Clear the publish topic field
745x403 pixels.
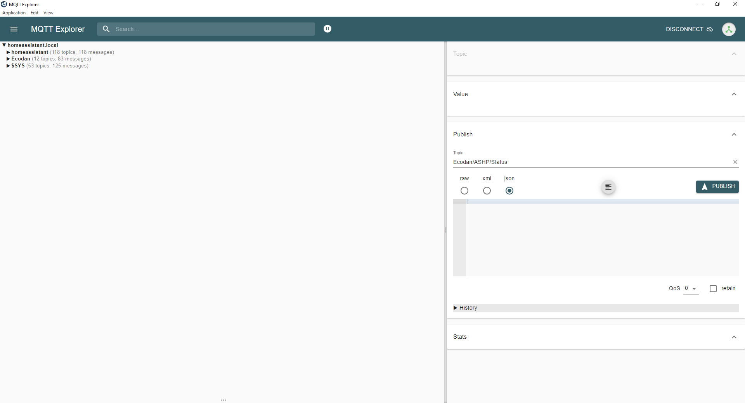point(735,162)
